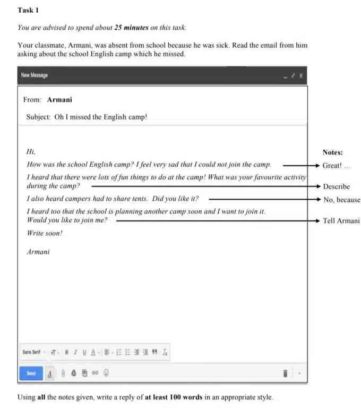Screen dimensions: 361x417
Task: Click the insert link icon
Action: tap(95, 373)
